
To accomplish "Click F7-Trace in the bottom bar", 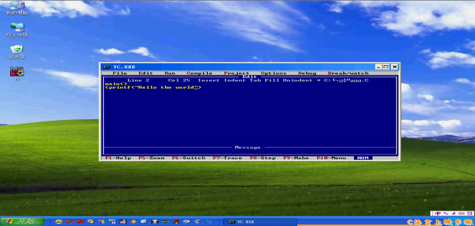I will click(227, 158).
